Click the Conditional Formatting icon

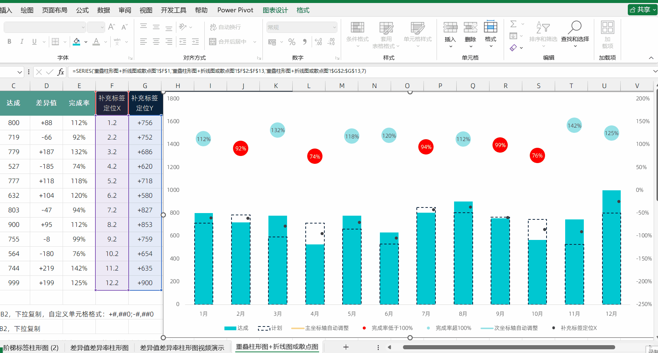357,28
